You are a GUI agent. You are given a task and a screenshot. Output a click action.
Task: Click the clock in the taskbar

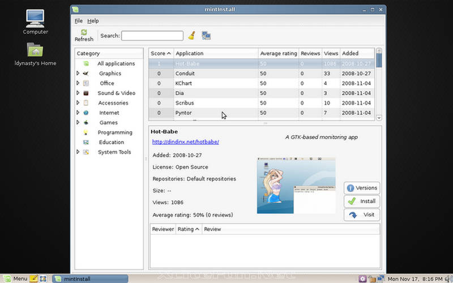[x=415, y=279]
